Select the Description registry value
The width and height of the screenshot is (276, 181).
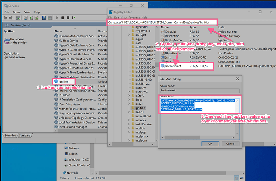tap(172, 36)
